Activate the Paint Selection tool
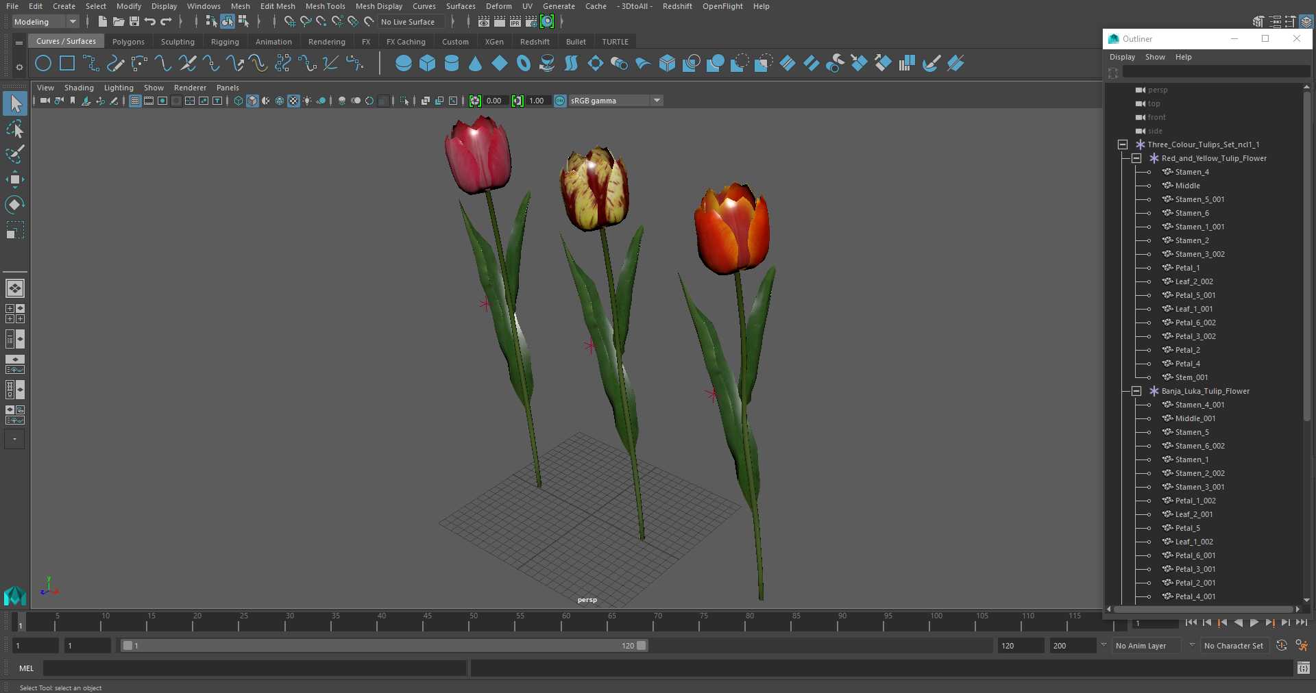Viewport: 1316px width, 693px height. click(15, 154)
